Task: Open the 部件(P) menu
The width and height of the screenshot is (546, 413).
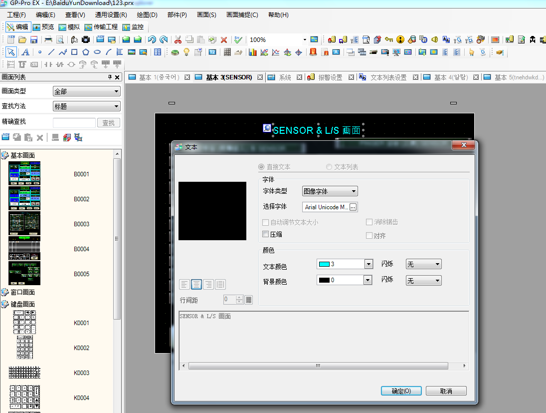Action: 177,15
